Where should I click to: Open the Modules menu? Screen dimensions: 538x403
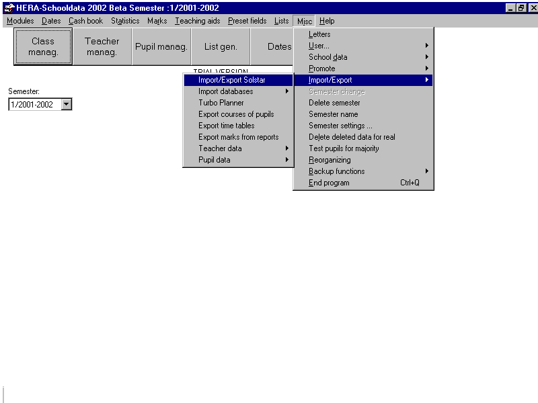coord(20,21)
